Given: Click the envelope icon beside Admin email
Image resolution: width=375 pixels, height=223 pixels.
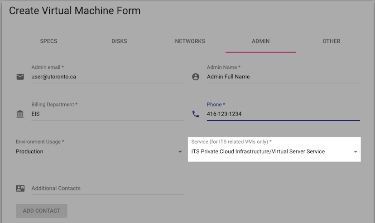Looking at the screenshot, I should [x=20, y=77].
